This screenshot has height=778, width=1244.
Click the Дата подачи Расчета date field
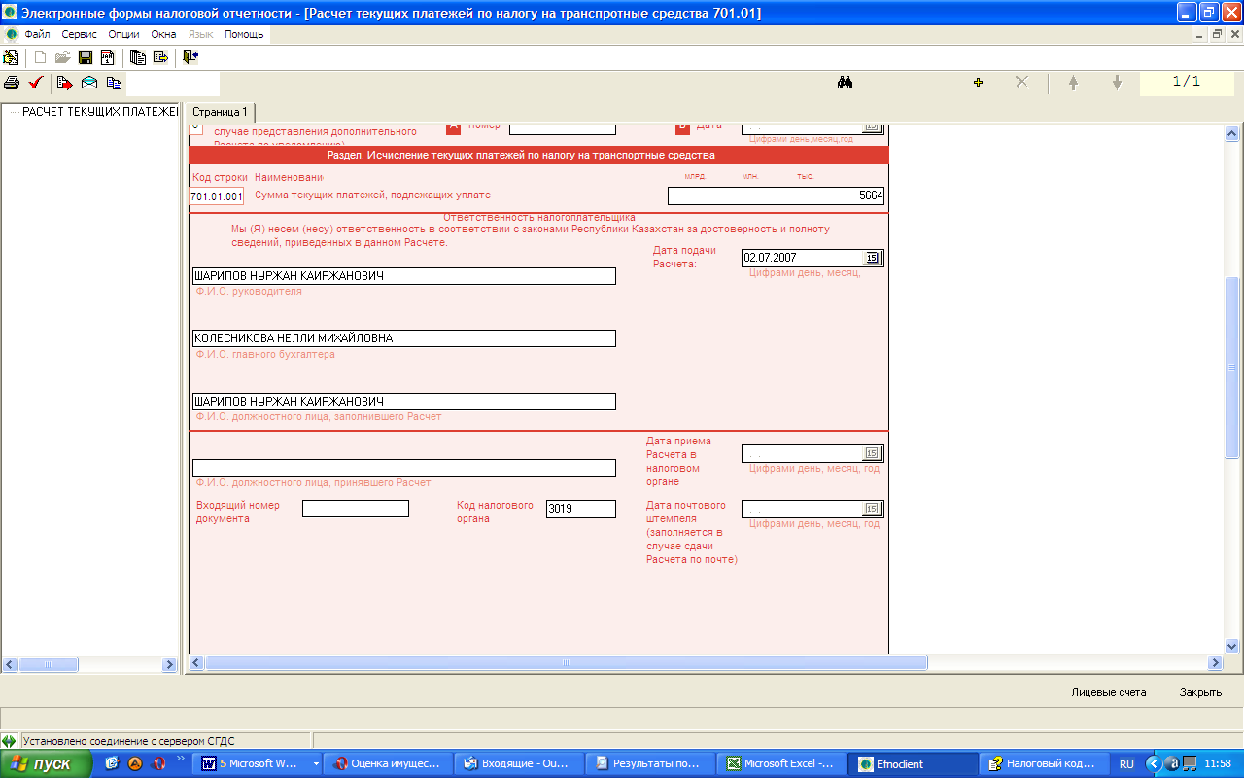[x=802, y=258]
